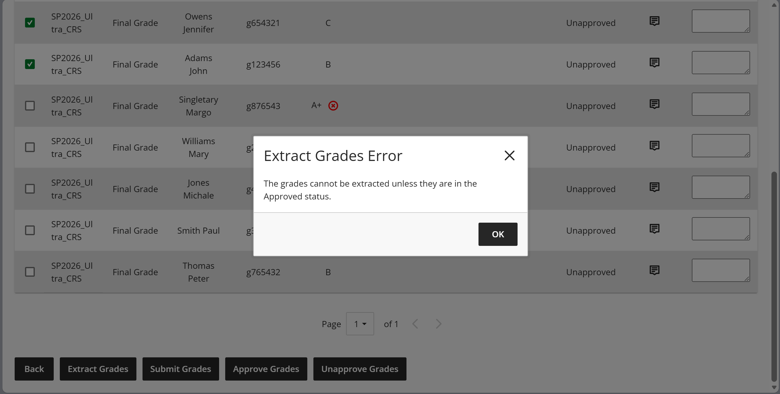Open the page number dropdown
Viewport: 780px width, 394px height.
click(359, 323)
